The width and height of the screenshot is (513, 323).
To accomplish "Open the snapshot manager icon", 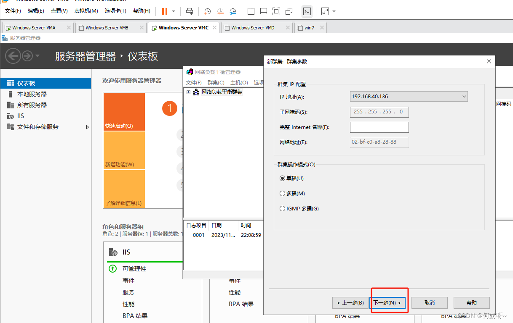I will 233,11.
